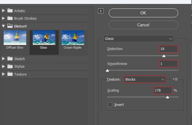192x125 pixels.
Task: Open the texture load menu icon
Action: [x=175, y=79]
